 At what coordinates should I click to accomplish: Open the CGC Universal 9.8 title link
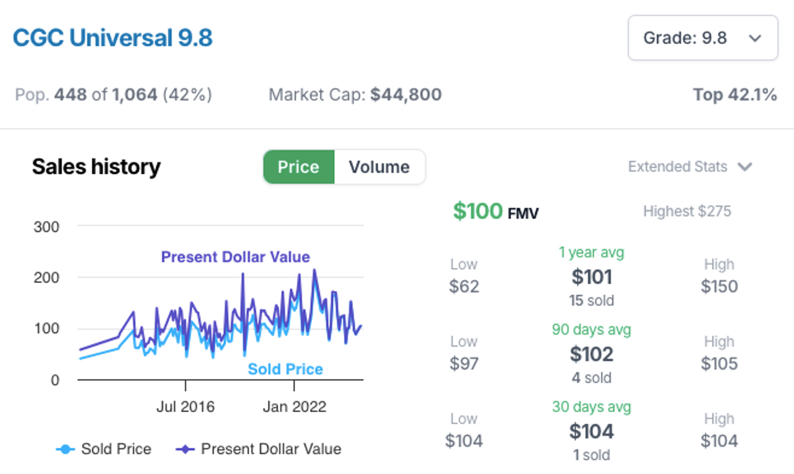(113, 38)
